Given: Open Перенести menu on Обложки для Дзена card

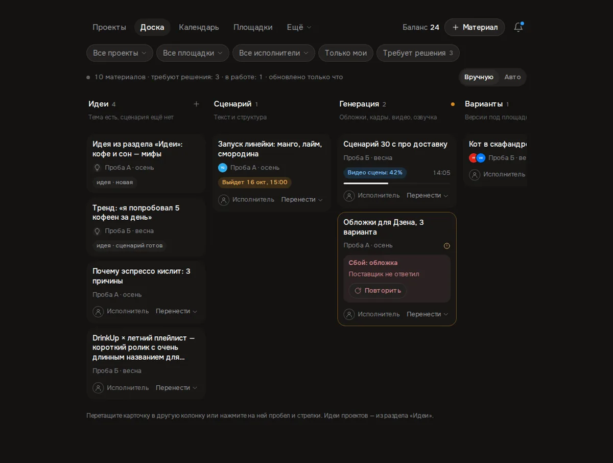Looking at the screenshot, I should click(428, 314).
